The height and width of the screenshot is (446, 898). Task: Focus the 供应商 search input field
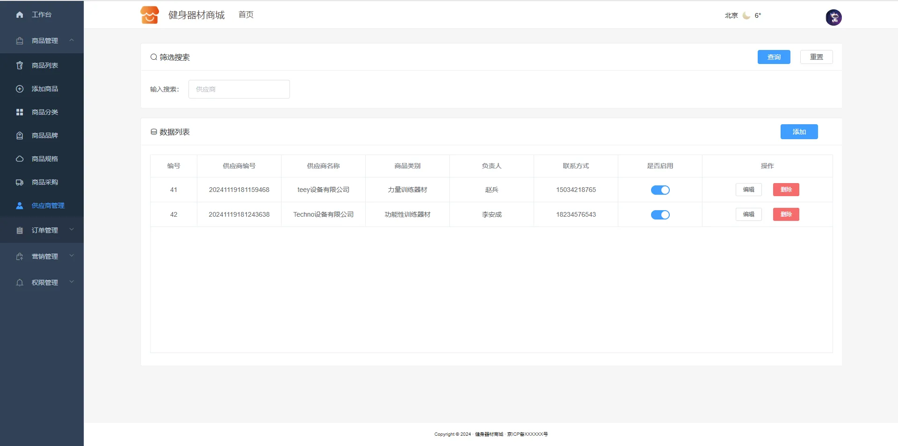(x=239, y=89)
